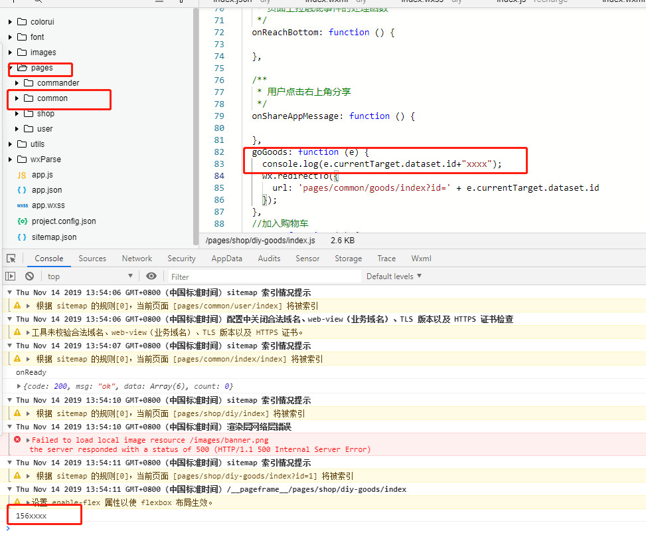Click warning icon on the diy-goods/index?id=1 message
Screen dimensions: 646x547
pos(17,476)
